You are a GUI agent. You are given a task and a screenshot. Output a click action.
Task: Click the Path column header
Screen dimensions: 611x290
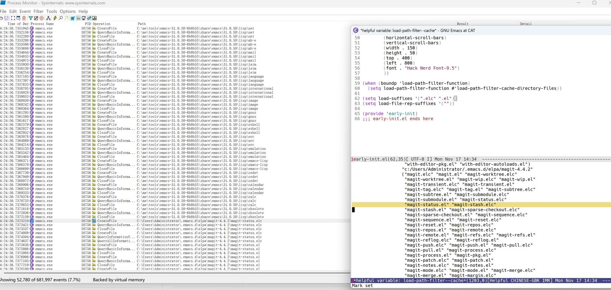pyautogui.click(x=142, y=24)
